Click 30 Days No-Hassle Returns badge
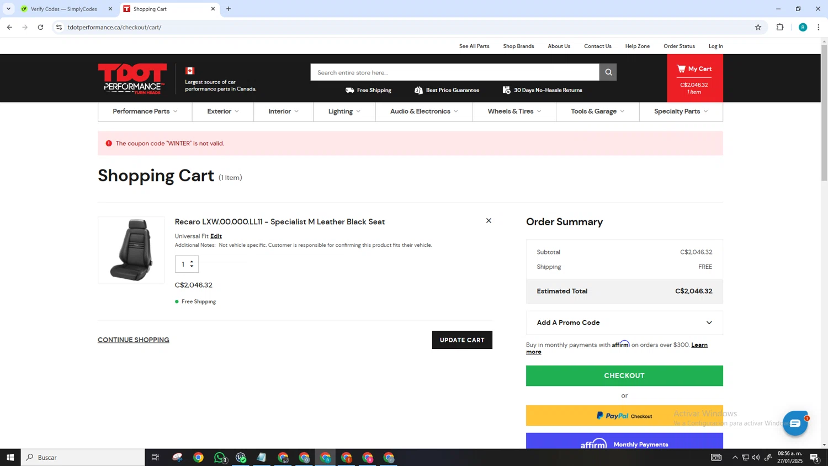 pos(542,90)
